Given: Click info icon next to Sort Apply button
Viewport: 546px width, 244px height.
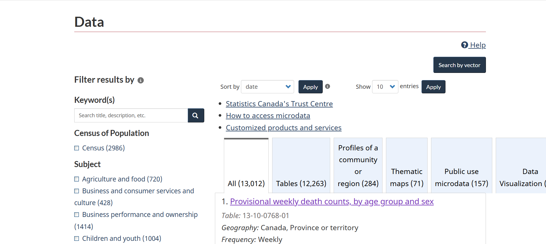Looking at the screenshot, I should point(328,86).
